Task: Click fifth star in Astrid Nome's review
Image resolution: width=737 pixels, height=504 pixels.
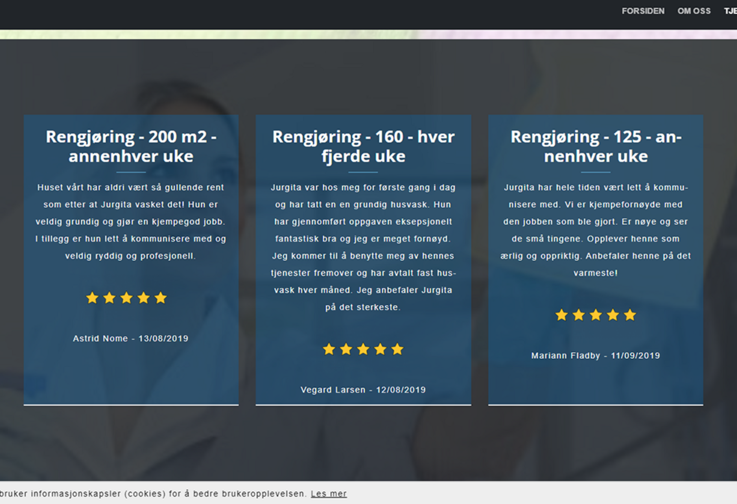Action: point(161,298)
